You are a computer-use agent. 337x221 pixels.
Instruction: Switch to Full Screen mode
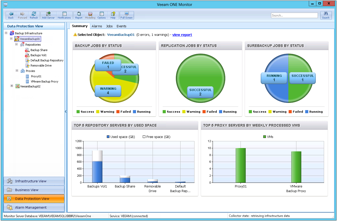tap(126, 15)
